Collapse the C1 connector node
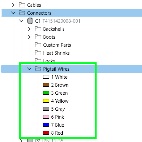The image size is (142, 142). 21,21
